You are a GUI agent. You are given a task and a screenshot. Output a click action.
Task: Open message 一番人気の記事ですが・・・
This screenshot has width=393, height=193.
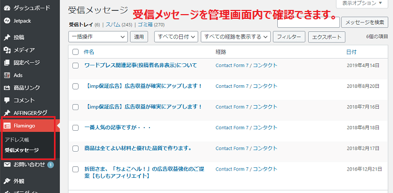click(x=117, y=128)
